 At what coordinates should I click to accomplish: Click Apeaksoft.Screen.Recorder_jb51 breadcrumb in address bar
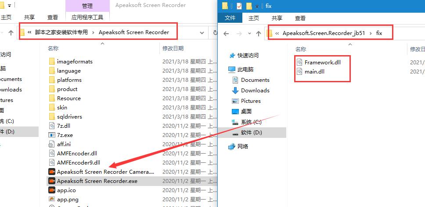[324, 33]
